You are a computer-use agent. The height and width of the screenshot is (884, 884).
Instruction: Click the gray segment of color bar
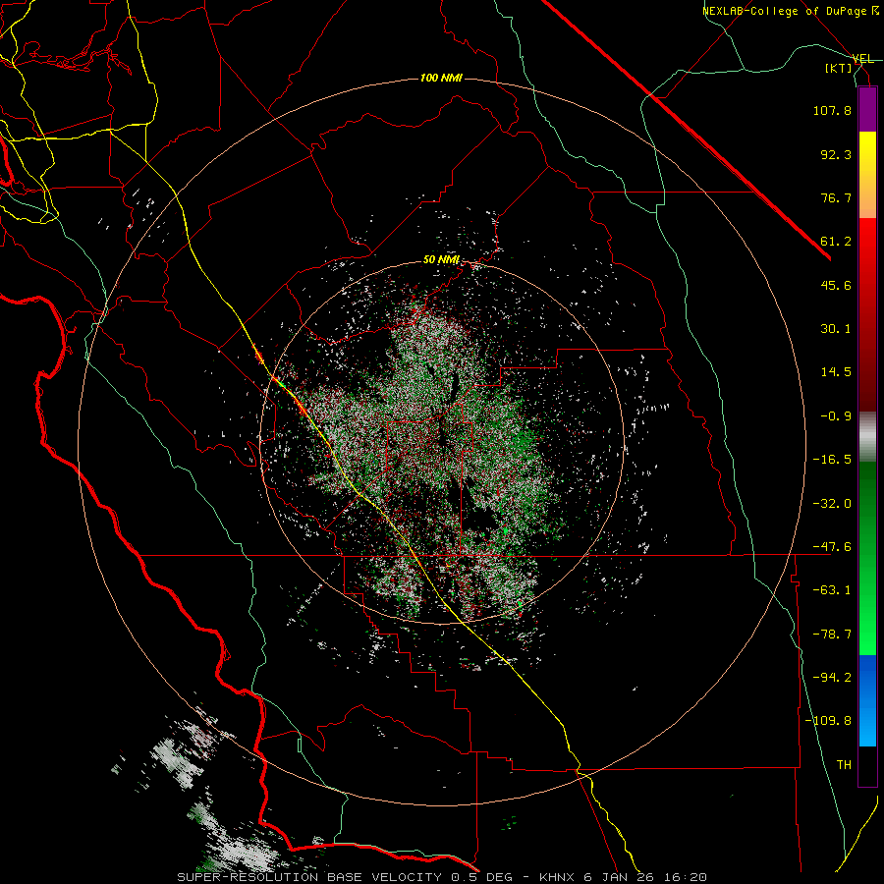coord(867,437)
